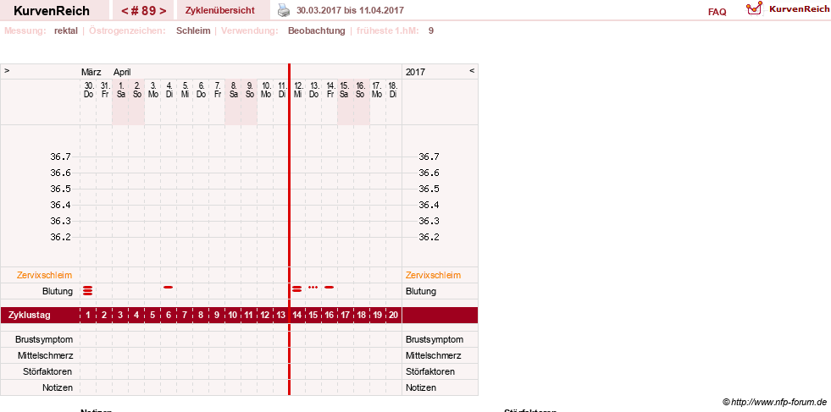This screenshot has height=412, width=831.
Task: Click the date range 30.03.2017 bis 11.04.2017
Action: tap(351, 10)
